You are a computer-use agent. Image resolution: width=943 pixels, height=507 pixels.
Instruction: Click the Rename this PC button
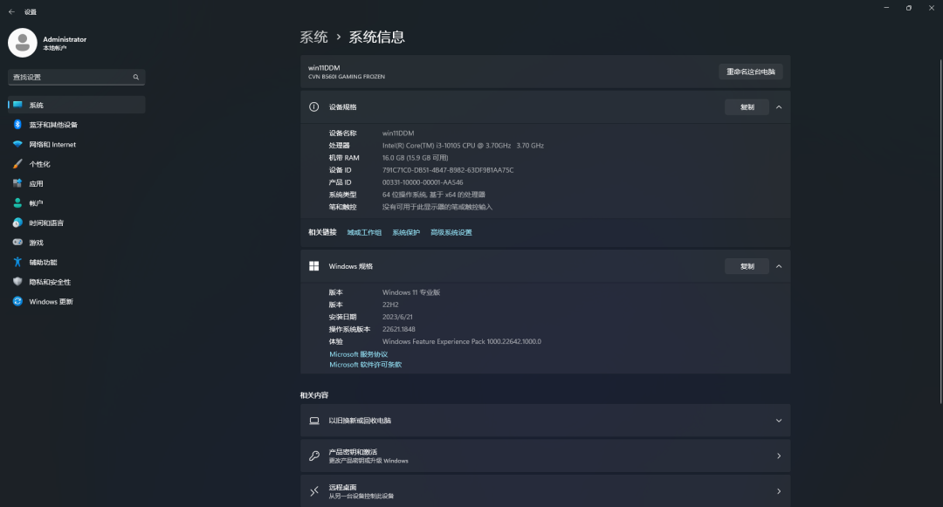[x=750, y=72]
